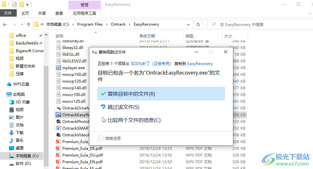
Task: Select libGLESV2.dll file
Action: [x=74, y=61]
